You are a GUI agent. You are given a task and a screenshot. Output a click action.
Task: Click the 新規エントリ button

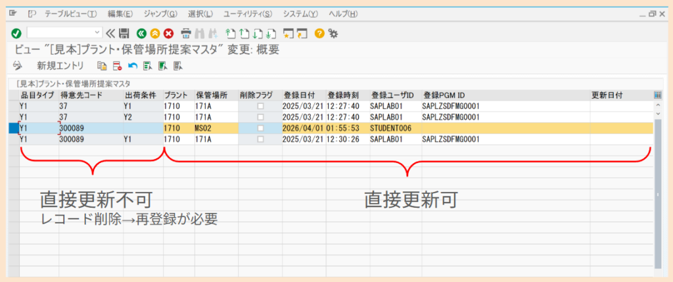click(x=60, y=66)
